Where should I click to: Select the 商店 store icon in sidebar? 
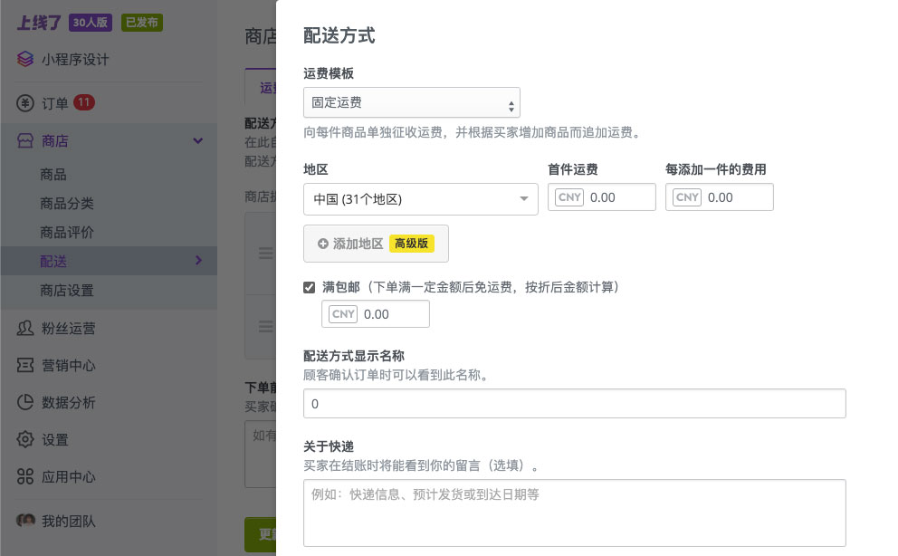24,140
